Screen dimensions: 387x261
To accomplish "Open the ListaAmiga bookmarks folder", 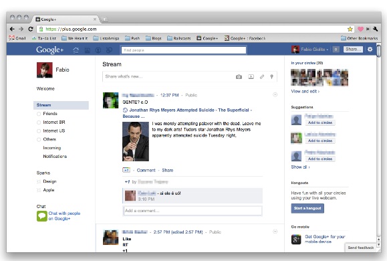I will tap(106, 38).
